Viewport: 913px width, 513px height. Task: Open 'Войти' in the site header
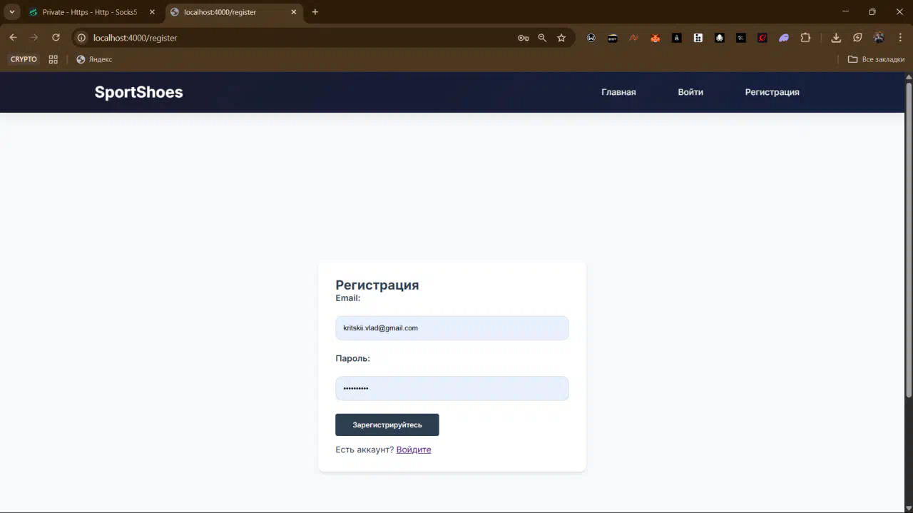click(690, 92)
